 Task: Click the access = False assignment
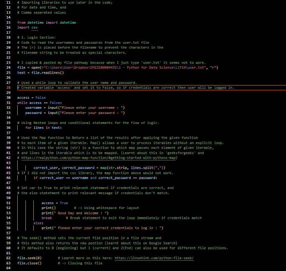(x=30, y=97)
